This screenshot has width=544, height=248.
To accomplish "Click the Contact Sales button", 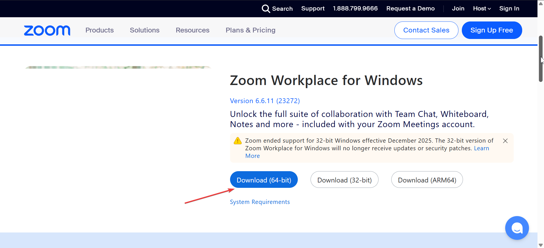I will (x=426, y=30).
